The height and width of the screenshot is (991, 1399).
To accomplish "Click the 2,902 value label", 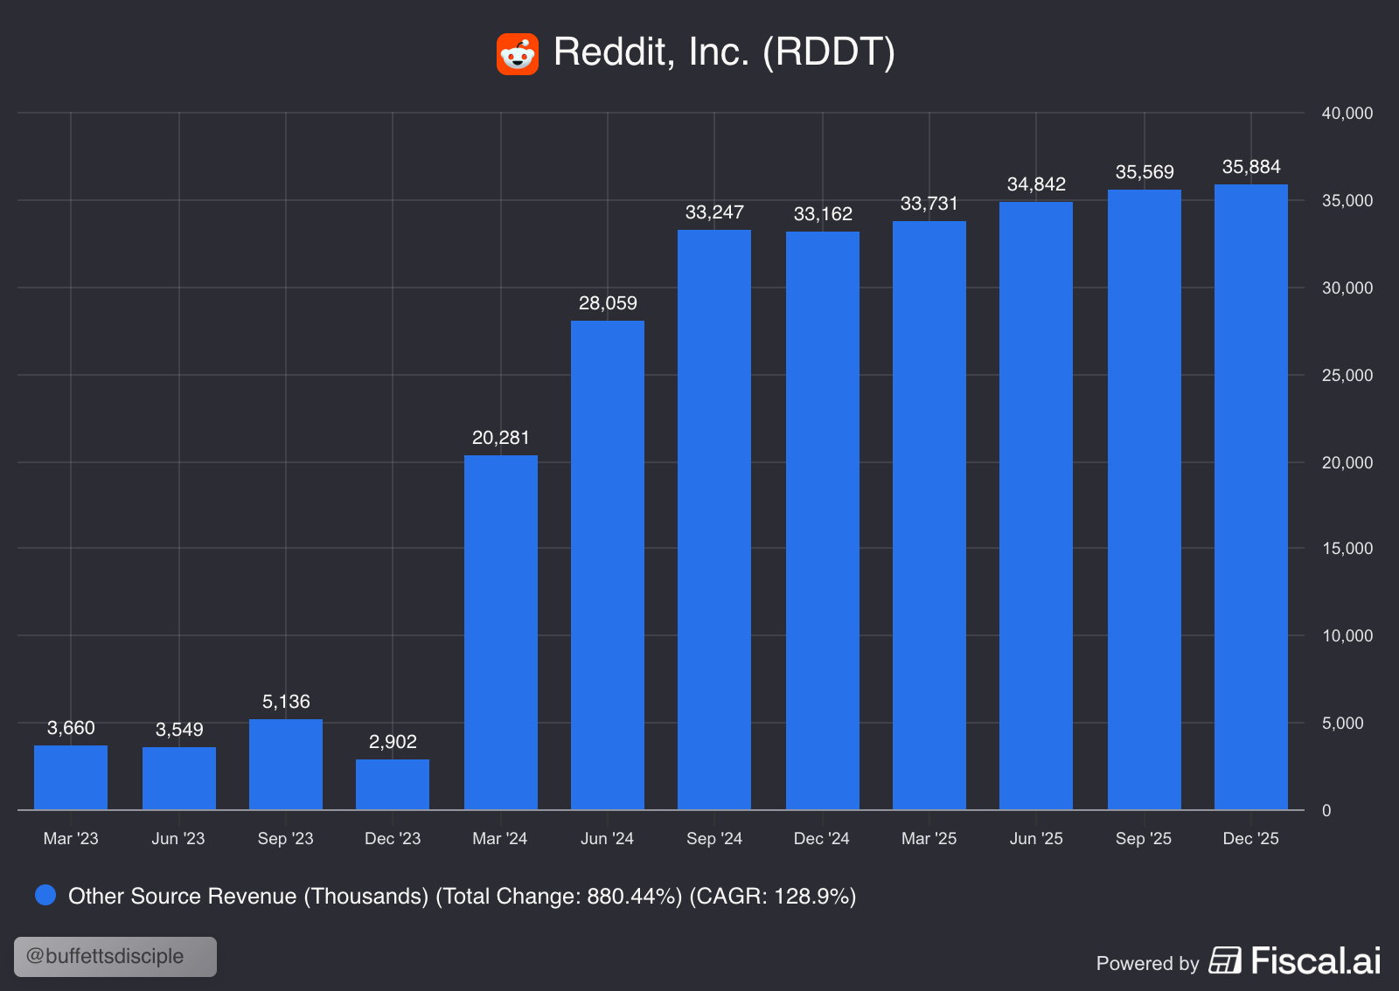I will [x=393, y=742].
